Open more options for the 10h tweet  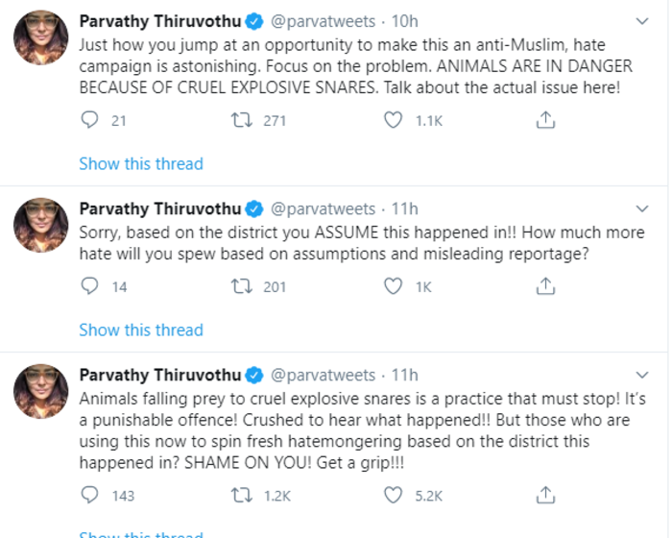click(642, 21)
